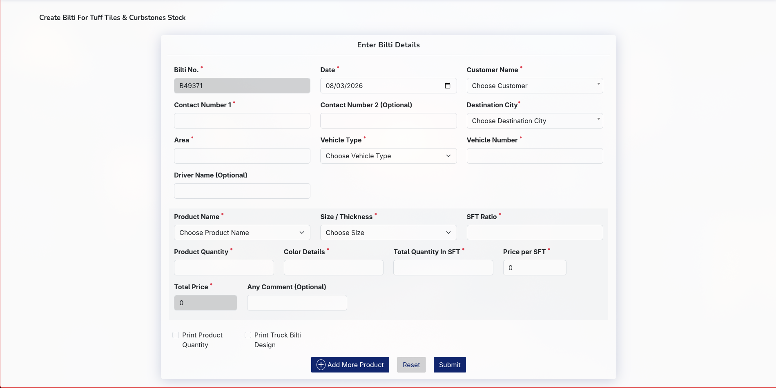Click the SFT Ratio input
Image resolution: width=776 pixels, height=388 pixels.
(x=535, y=233)
